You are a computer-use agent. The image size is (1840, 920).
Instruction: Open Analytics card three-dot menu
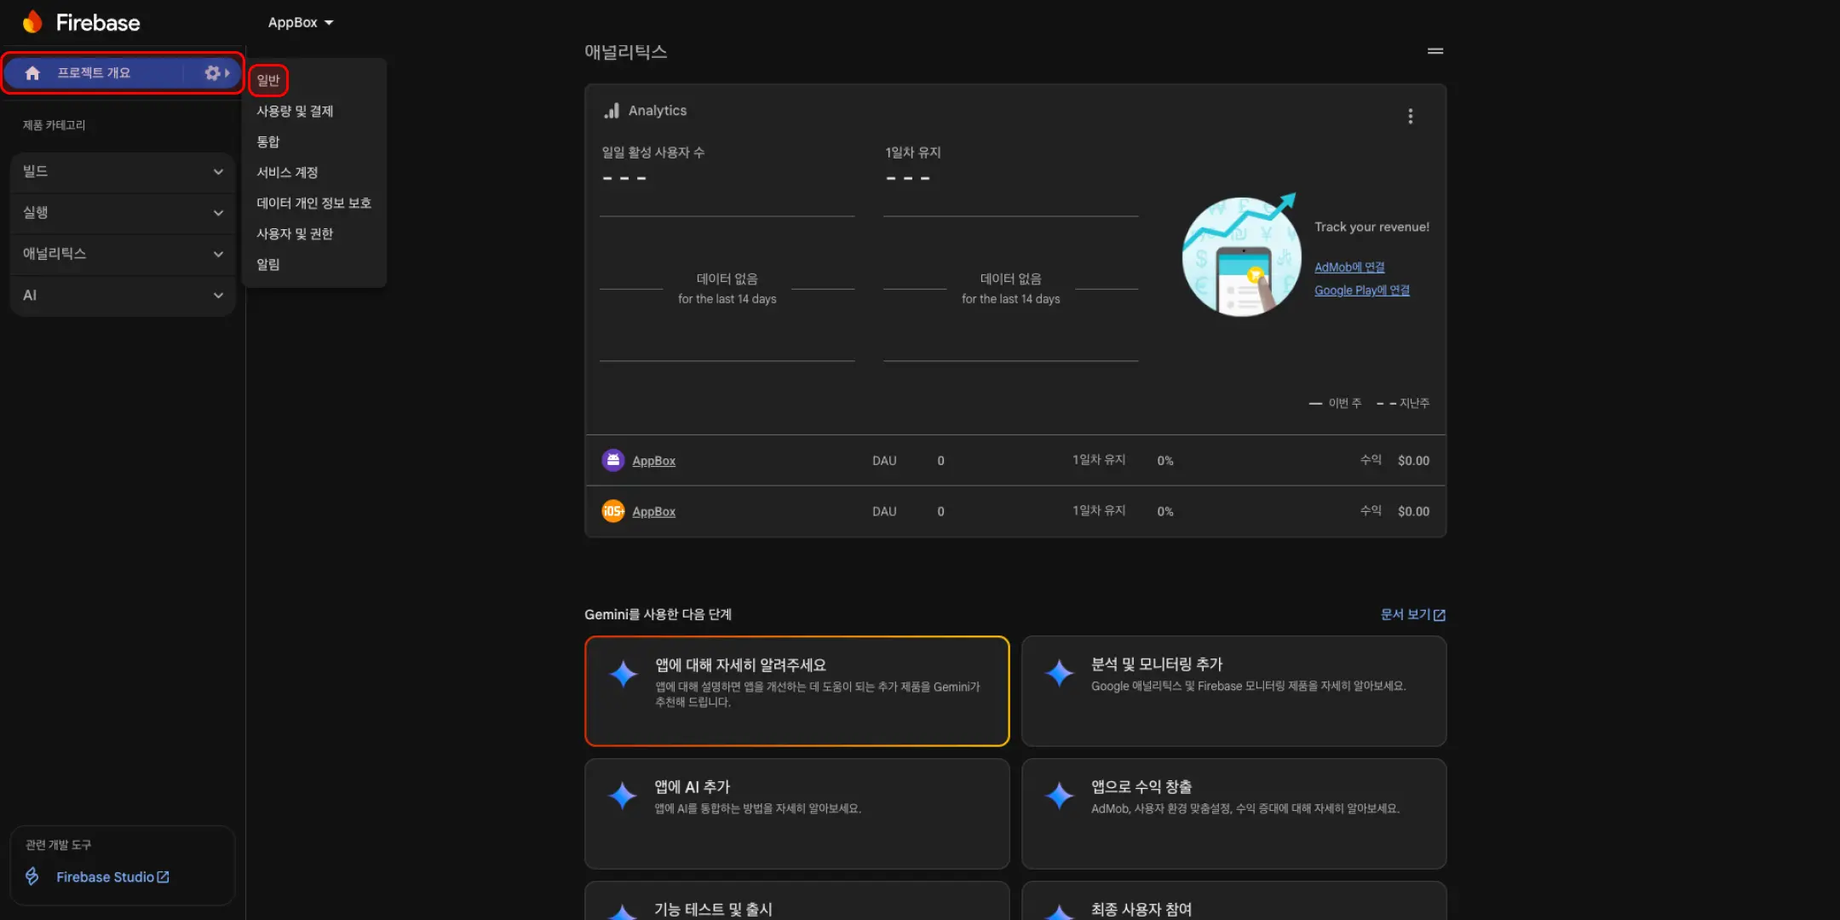[x=1411, y=117]
